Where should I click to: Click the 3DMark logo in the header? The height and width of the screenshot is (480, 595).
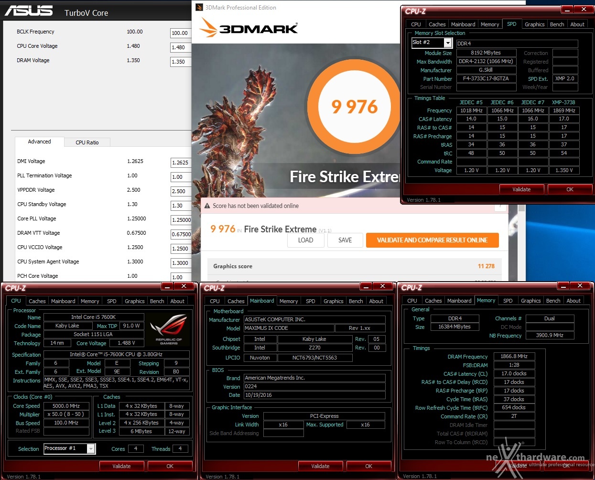[249, 28]
